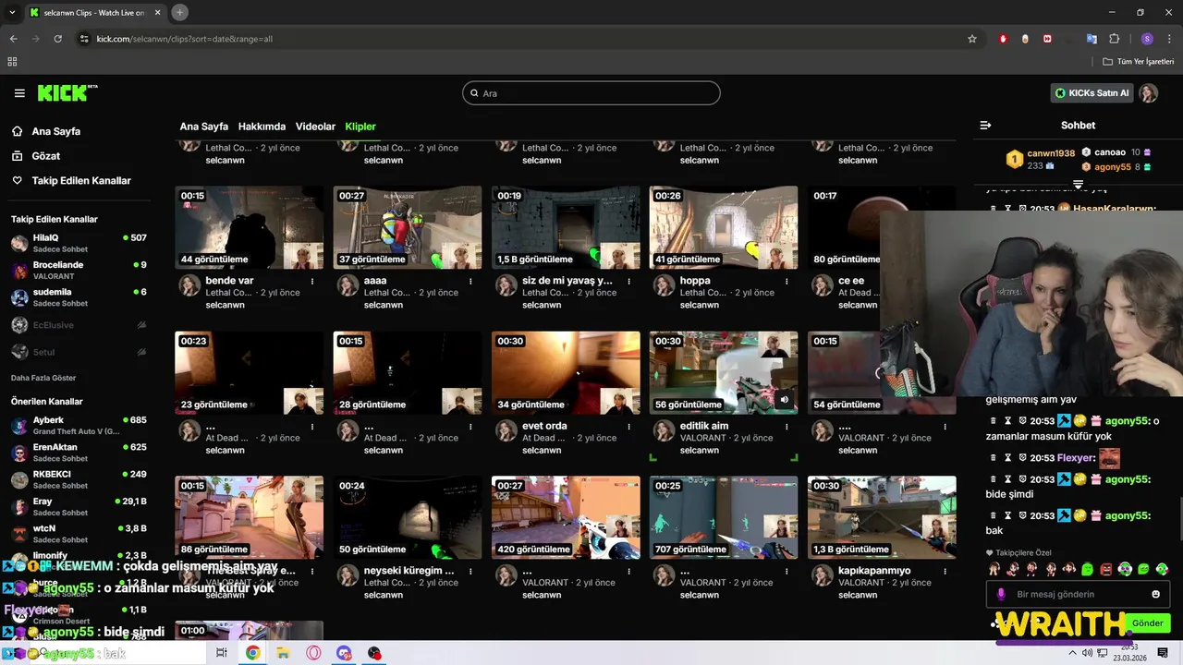The width and height of the screenshot is (1183, 665).
Task: Open options menu for 'evet orda' clip
Action: [628, 427]
